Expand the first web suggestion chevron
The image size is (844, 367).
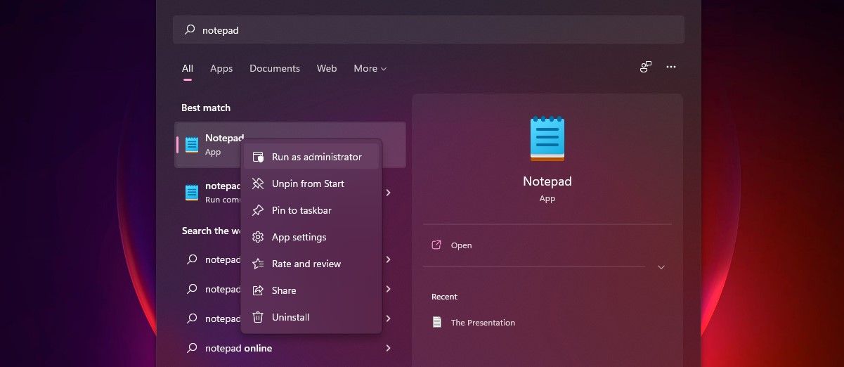[x=388, y=259]
